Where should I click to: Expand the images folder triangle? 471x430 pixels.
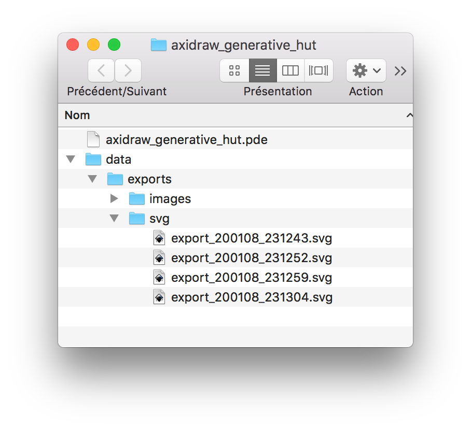114,198
